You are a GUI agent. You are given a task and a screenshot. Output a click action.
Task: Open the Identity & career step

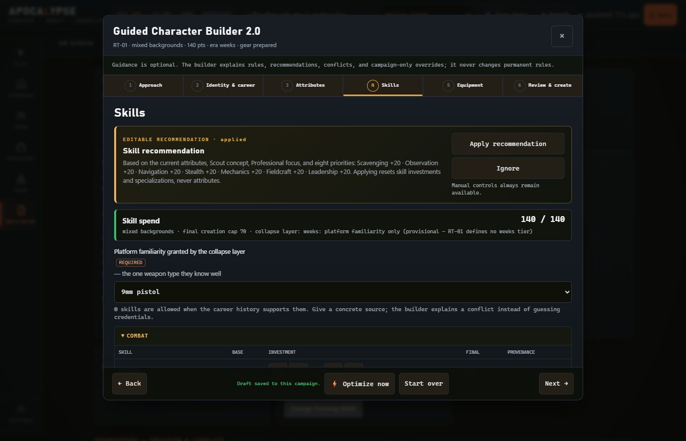point(223,85)
